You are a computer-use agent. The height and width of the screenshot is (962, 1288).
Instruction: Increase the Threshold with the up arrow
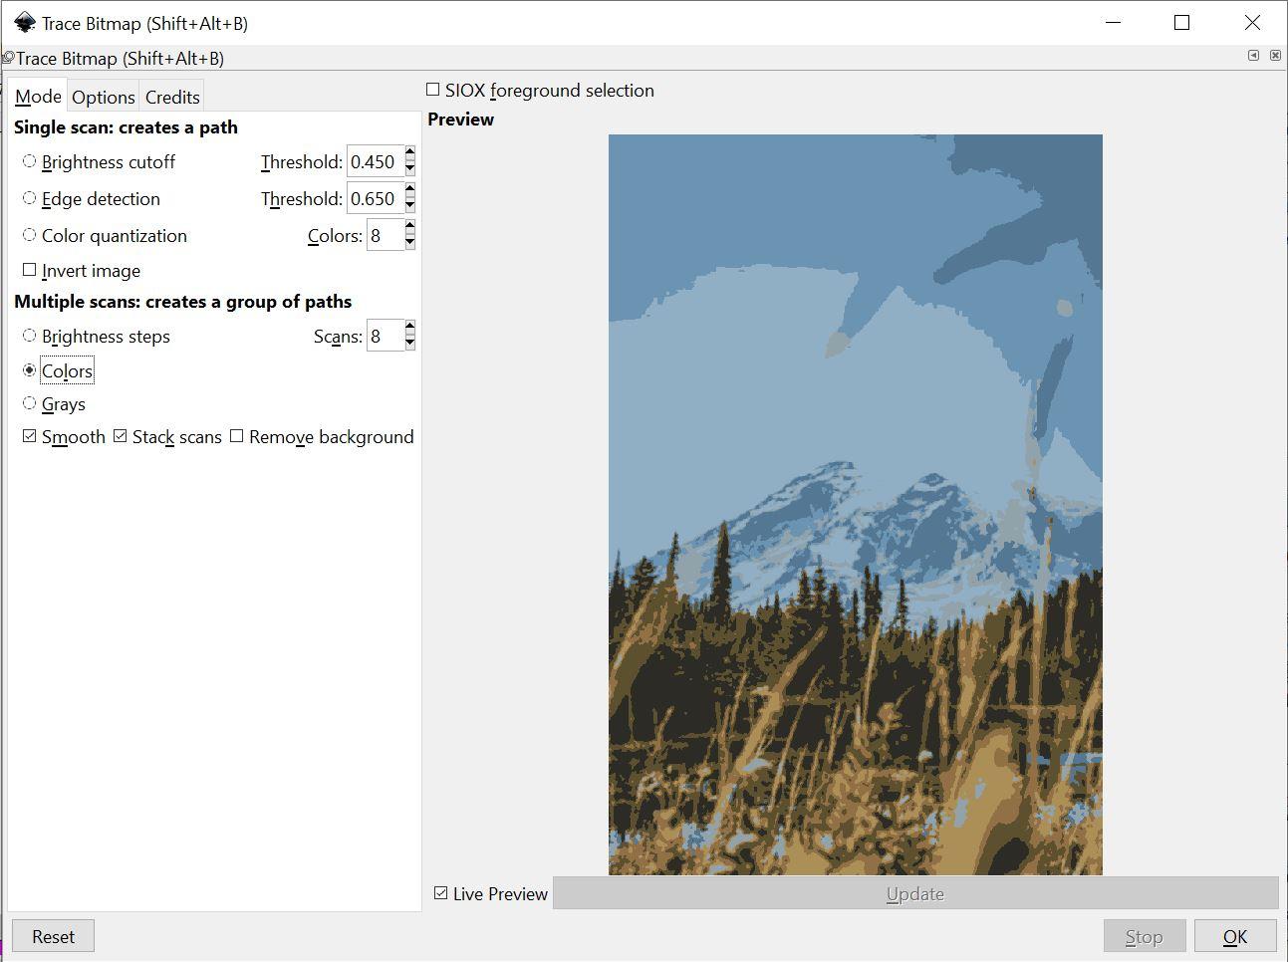(410, 154)
